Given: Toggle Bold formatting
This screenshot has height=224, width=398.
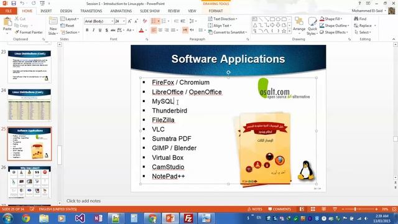Looking at the screenshot, I should 87,30.
